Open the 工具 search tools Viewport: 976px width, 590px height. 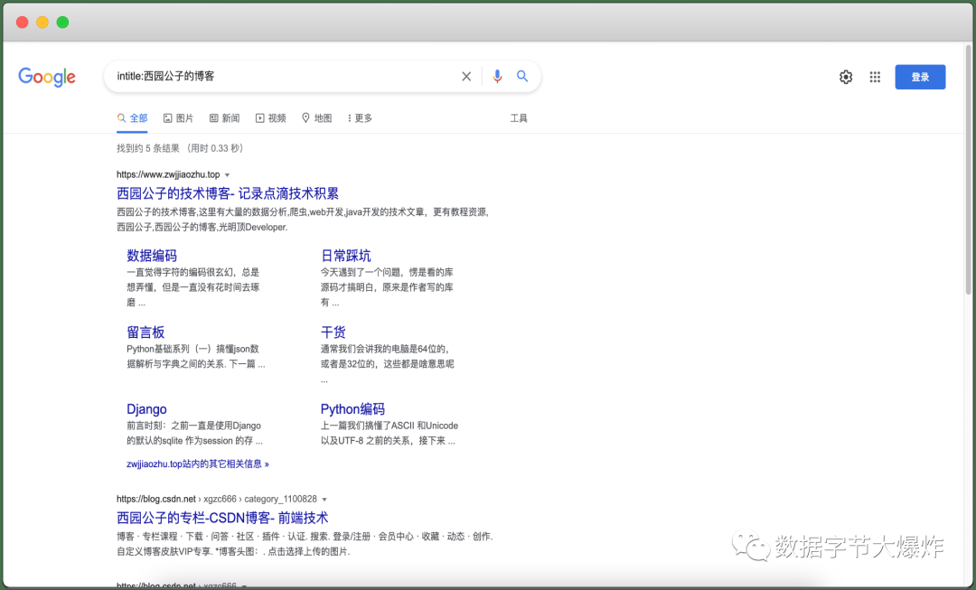[x=519, y=118]
